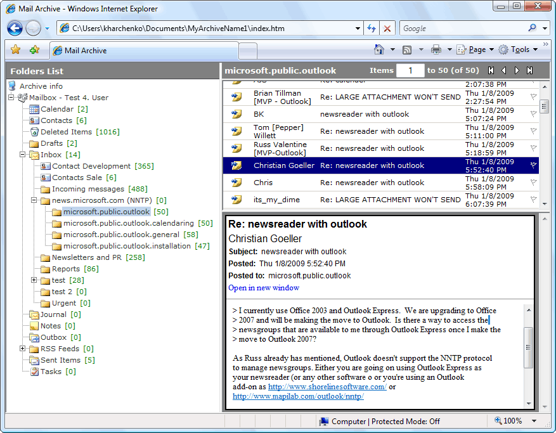Click the address bar URL field
556x433 pixels.
pyautogui.click(x=209, y=29)
